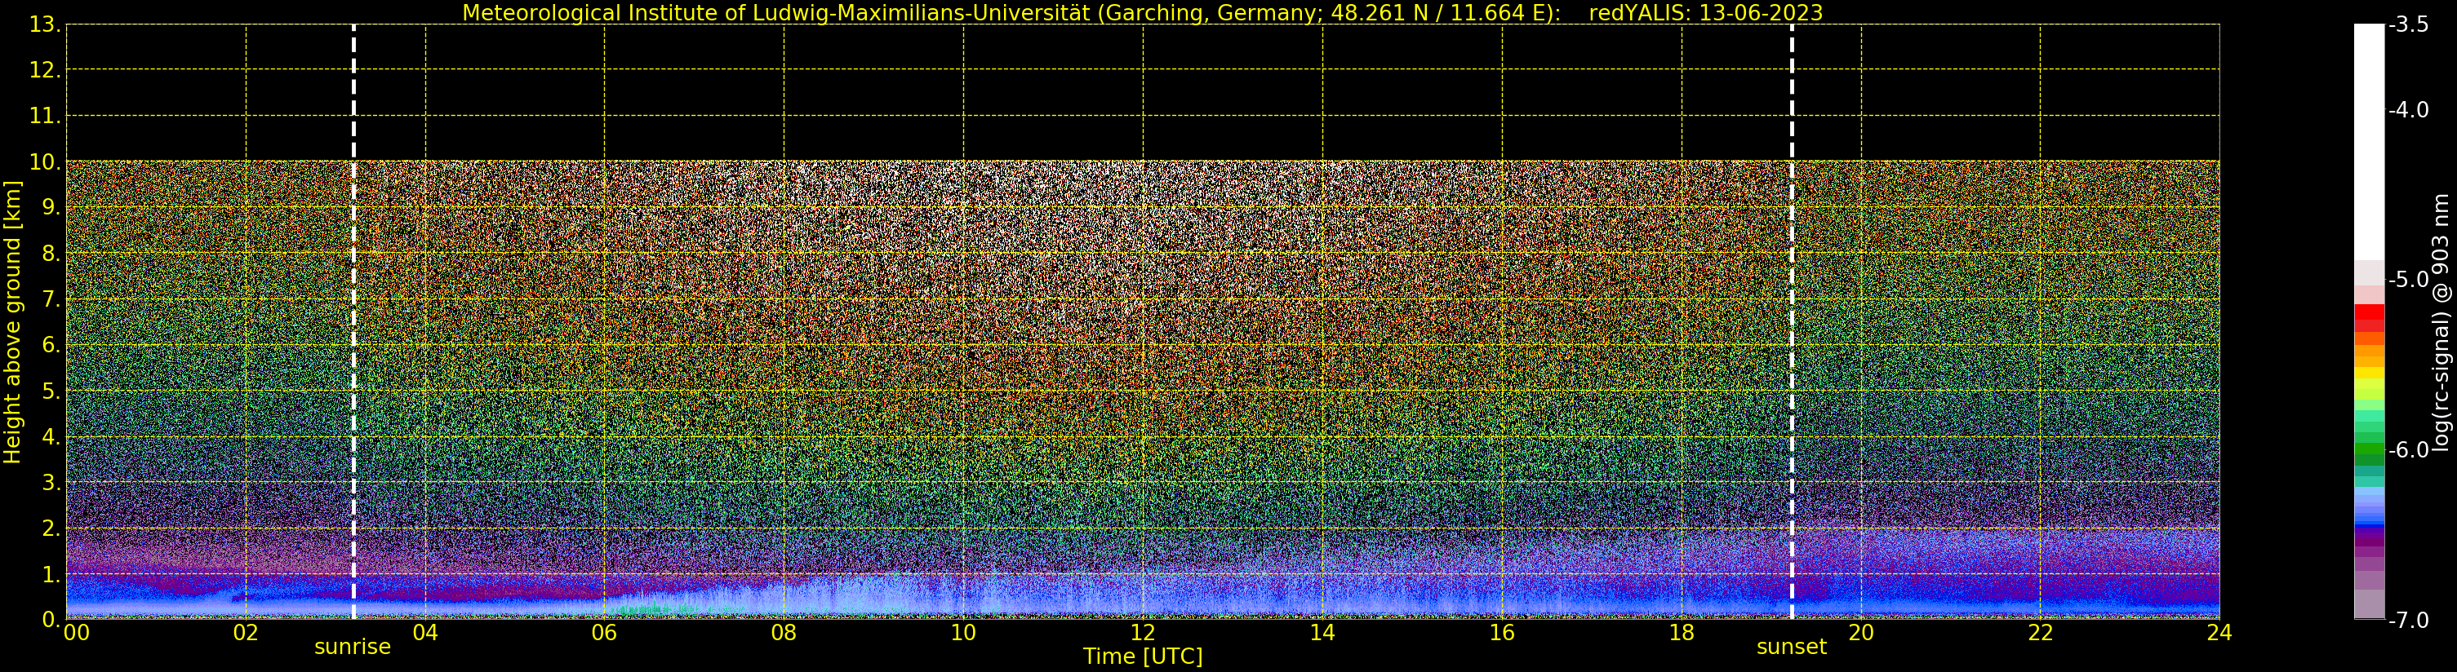Click the height axis tick label "4."
The width and height of the screenshot is (2457, 672).
(x=51, y=437)
